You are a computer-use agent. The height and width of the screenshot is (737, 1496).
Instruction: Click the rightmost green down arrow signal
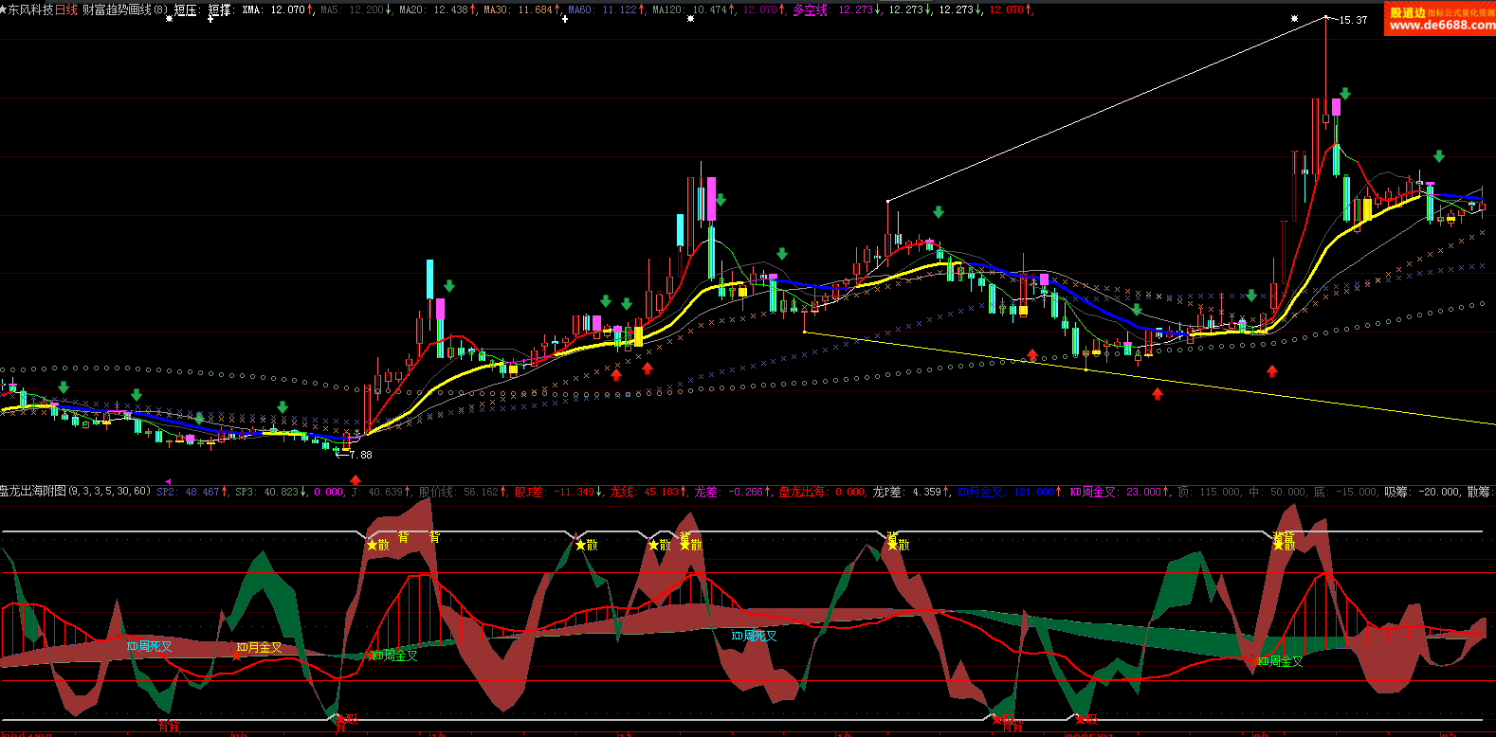coord(1439,156)
